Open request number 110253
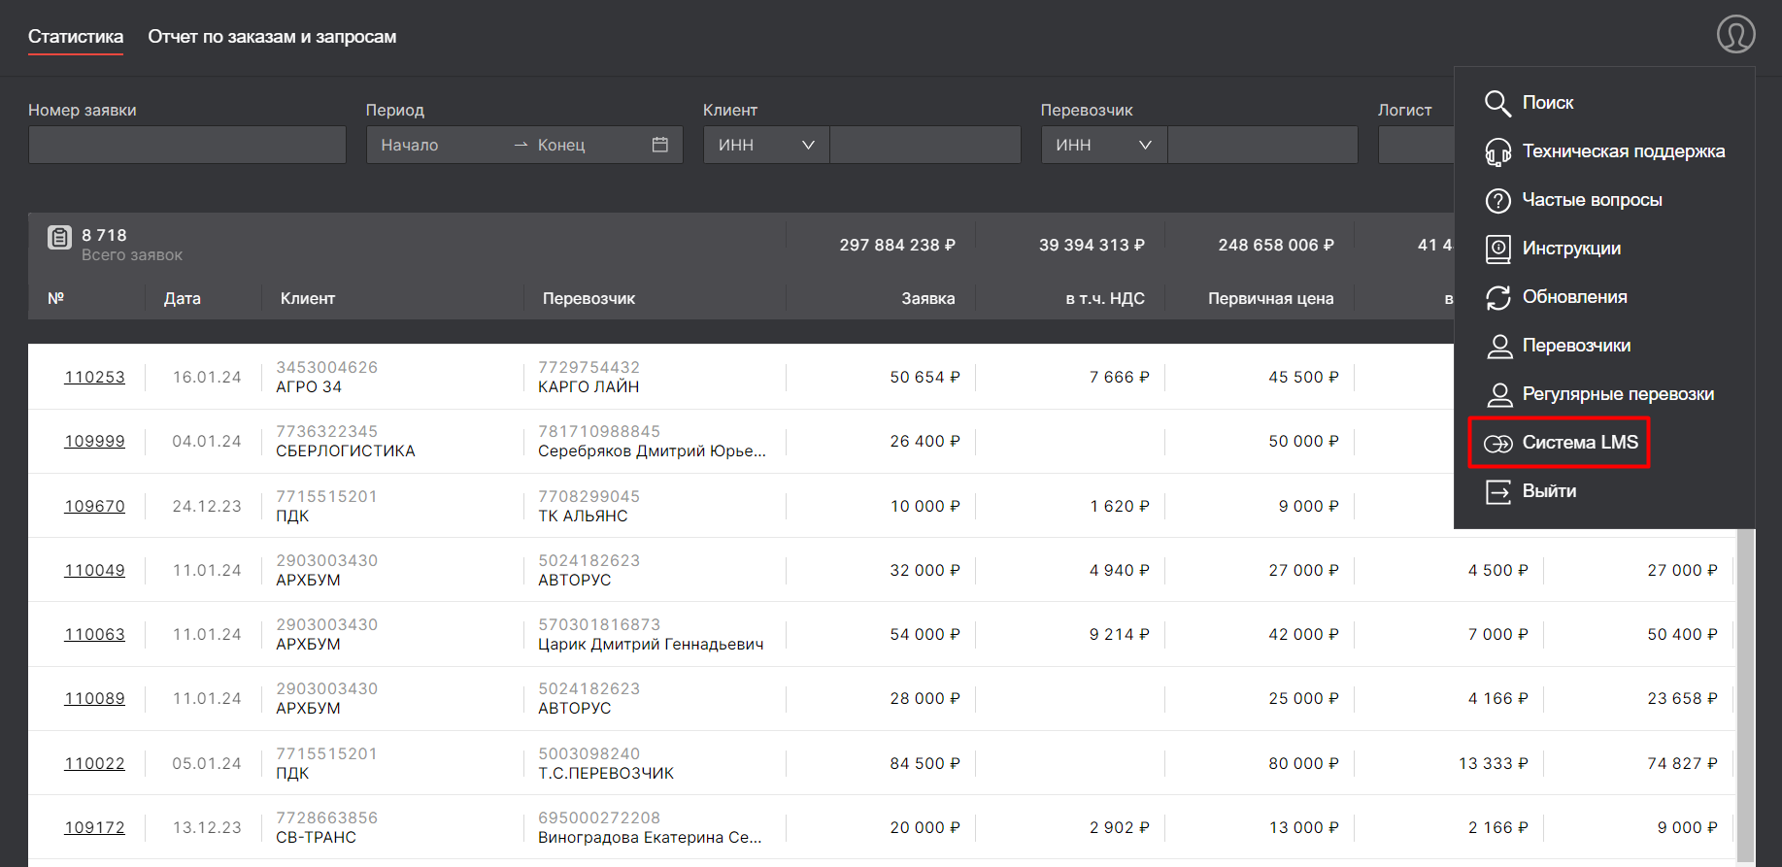Screen dimensions: 1782x867 [94, 377]
